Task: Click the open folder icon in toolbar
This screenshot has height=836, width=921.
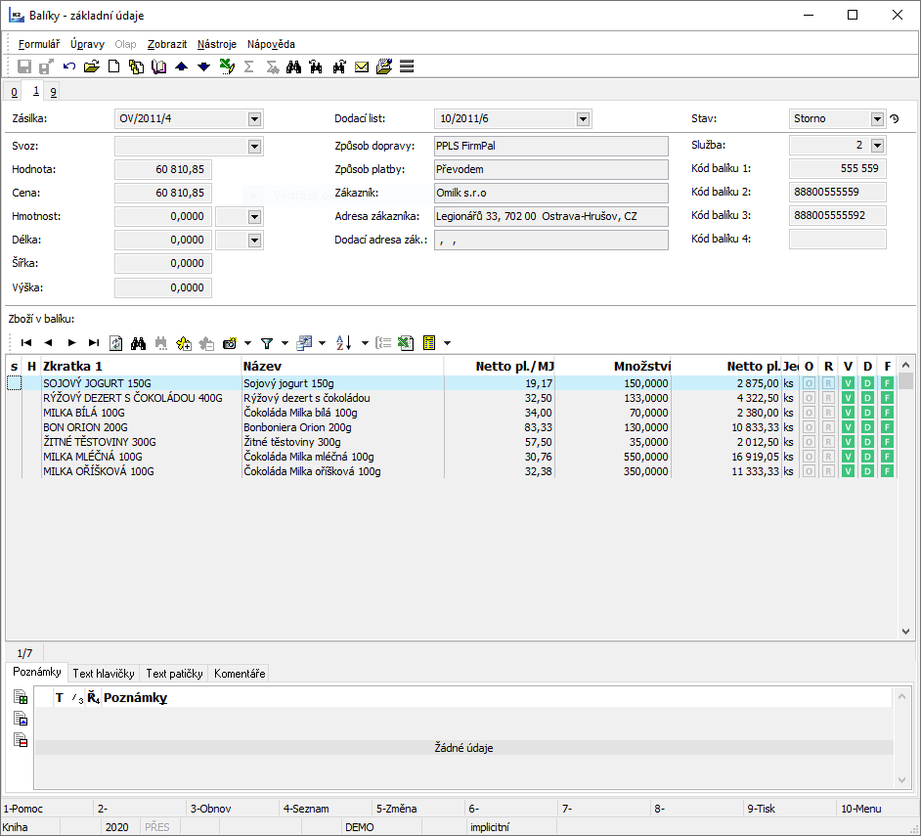Action: tap(92, 66)
